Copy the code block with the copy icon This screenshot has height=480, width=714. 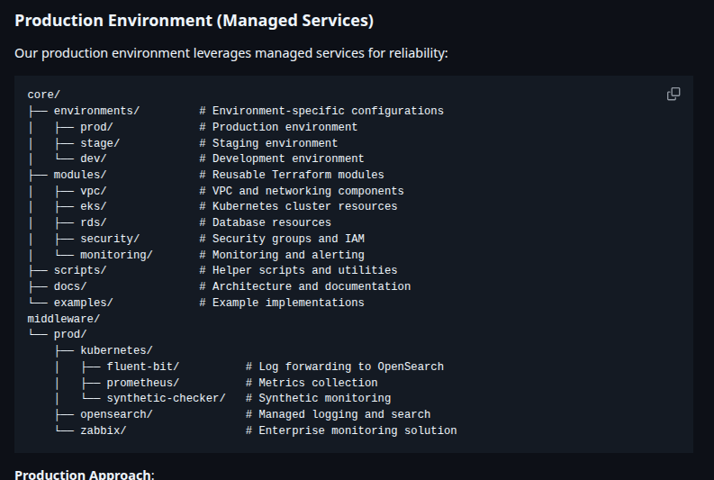[673, 94]
